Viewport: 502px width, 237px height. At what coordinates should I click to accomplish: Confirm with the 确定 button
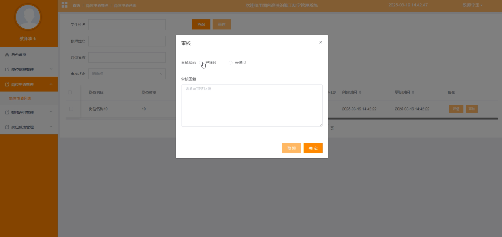[x=313, y=148]
